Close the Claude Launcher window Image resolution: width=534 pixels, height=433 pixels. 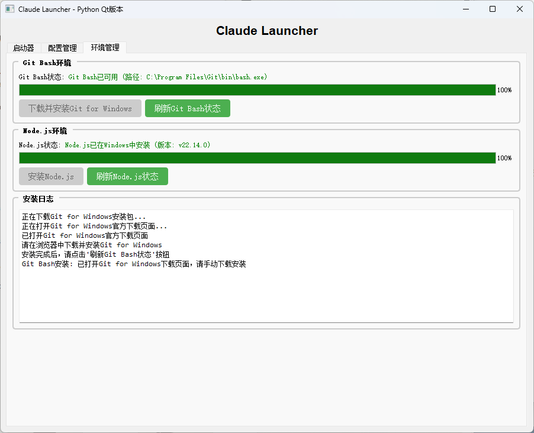coord(520,9)
